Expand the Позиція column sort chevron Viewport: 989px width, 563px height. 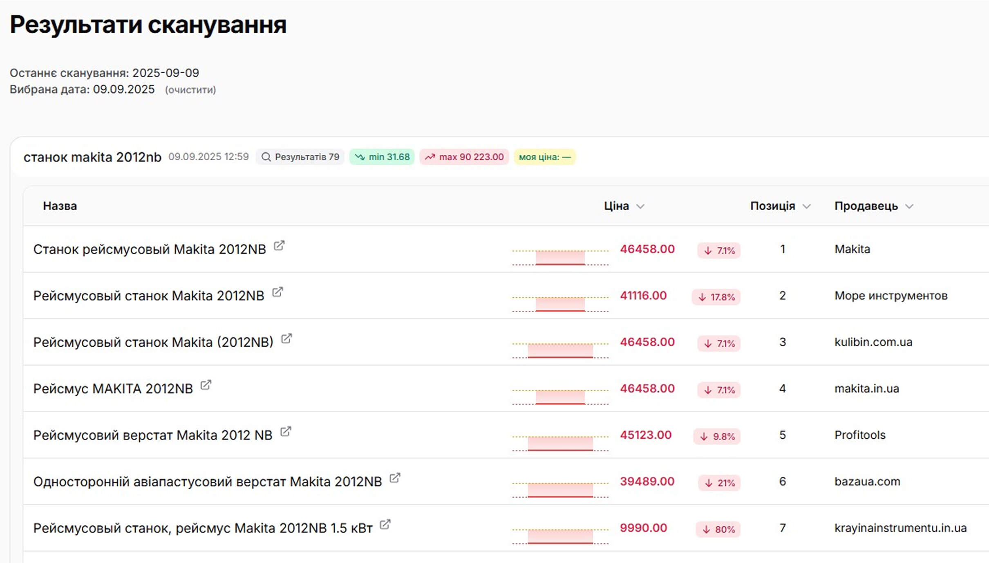[x=806, y=206]
